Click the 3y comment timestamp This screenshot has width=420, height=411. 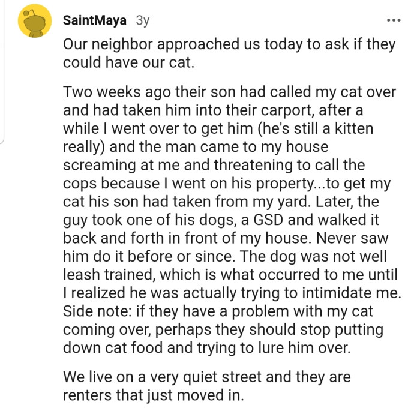(x=142, y=20)
